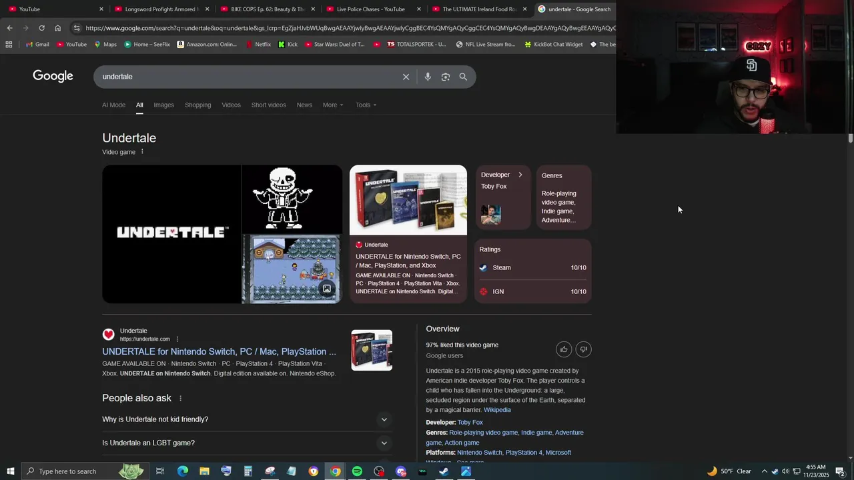Open Spotify from the taskbar
The width and height of the screenshot is (854, 480).
point(357,471)
